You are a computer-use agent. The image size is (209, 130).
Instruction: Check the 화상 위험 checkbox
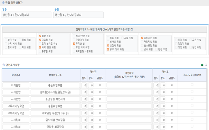tap(20, 47)
